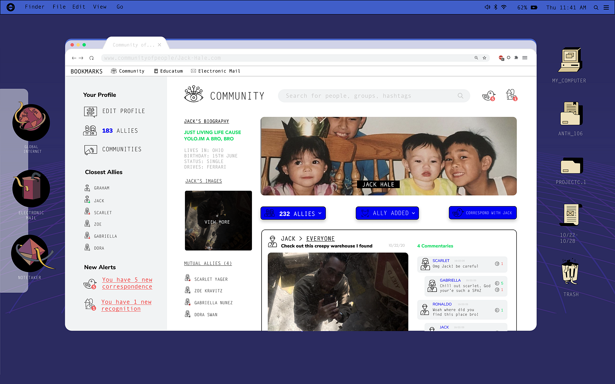This screenshot has height=384, width=615.
Task: Open the Finder menu
Action: 35,7
